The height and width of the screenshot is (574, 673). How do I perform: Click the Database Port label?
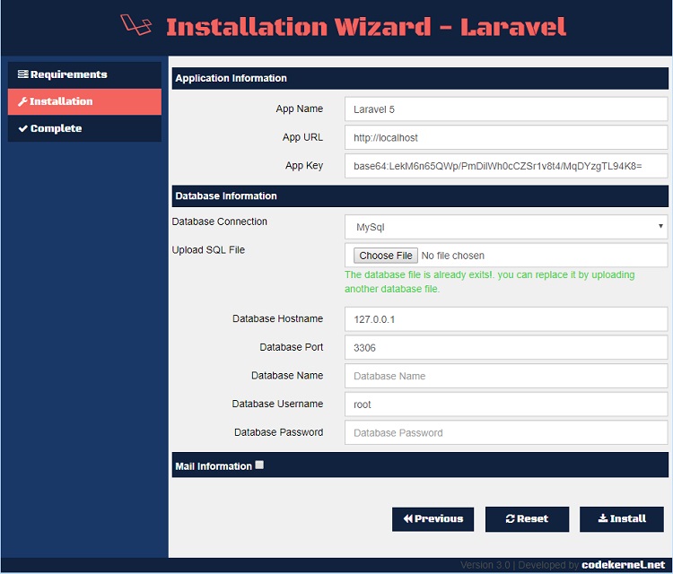pos(291,347)
